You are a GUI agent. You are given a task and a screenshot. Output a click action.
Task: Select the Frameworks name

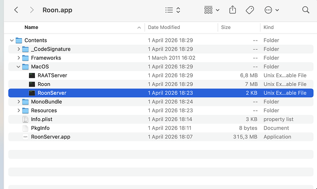point(46,58)
